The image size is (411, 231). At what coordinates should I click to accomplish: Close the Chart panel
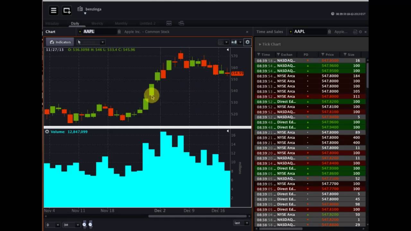(x=247, y=32)
